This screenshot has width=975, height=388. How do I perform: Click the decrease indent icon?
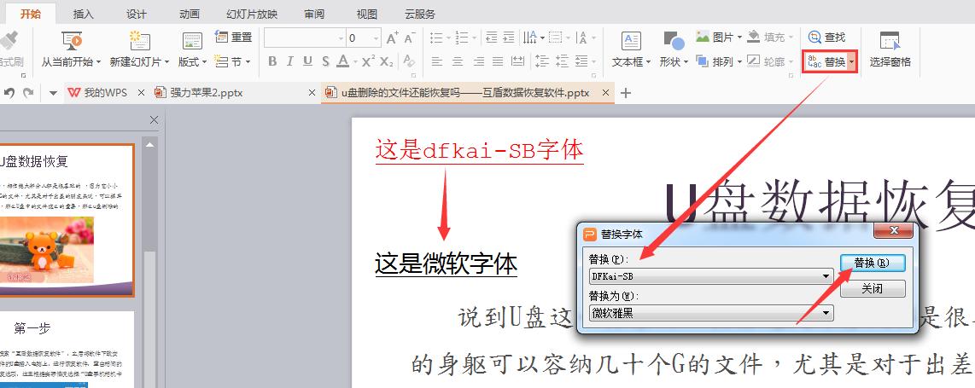[491, 38]
